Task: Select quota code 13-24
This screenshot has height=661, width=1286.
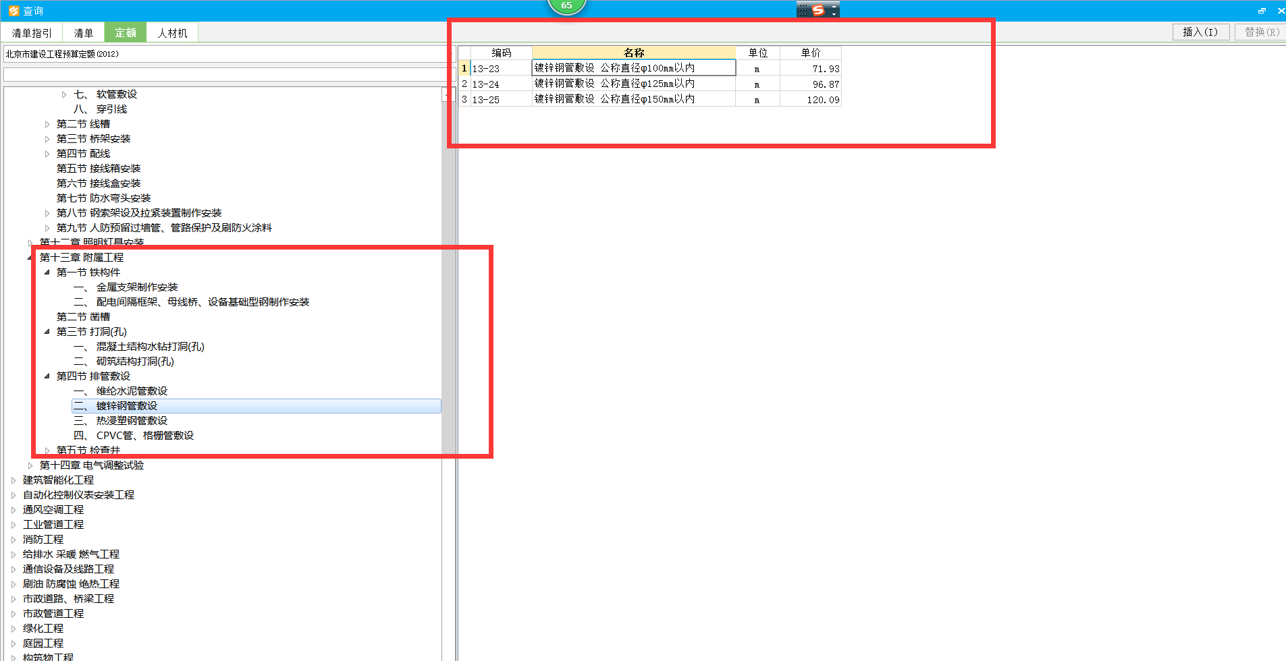Action: click(501, 84)
